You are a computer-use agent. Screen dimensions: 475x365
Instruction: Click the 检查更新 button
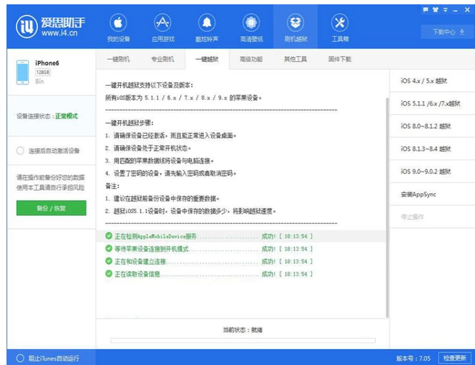pyautogui.click(x=454, y=358)
